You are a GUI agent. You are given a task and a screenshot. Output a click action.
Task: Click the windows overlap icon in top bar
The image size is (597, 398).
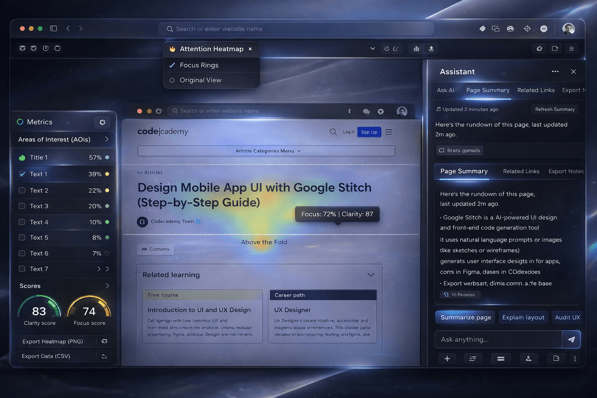pyautogui.click(x=496, y=29)
